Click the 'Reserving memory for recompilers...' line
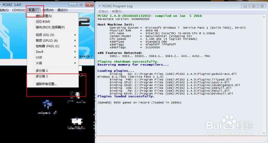268x143 pixels. point(133,65)
